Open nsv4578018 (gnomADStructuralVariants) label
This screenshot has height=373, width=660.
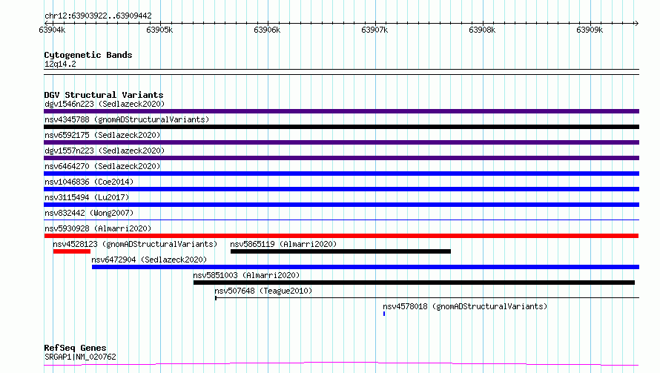465,306
